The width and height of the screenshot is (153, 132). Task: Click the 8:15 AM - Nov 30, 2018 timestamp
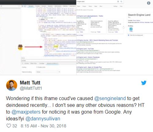[43, 126]
